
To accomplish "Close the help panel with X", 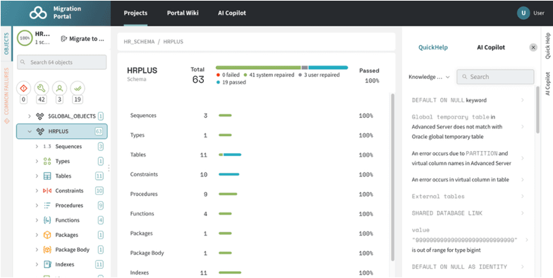I will tap(533, 47).
